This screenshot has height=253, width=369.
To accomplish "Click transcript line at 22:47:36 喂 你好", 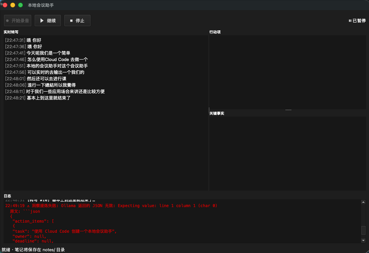I will click(x=24, y=47).
